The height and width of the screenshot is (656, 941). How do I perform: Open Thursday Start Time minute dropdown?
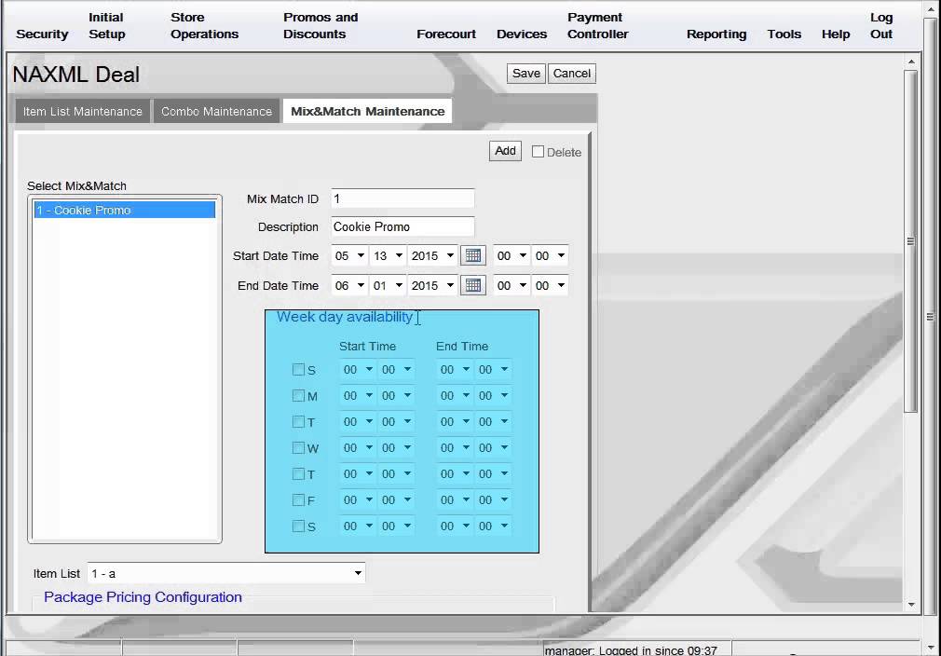tap(396, 474)
